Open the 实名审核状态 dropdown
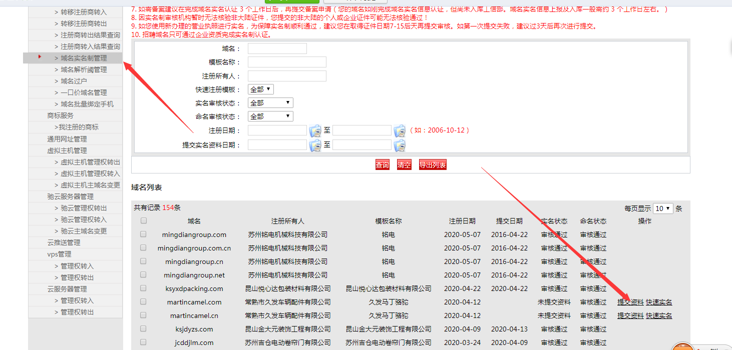 tap(270, 103)
